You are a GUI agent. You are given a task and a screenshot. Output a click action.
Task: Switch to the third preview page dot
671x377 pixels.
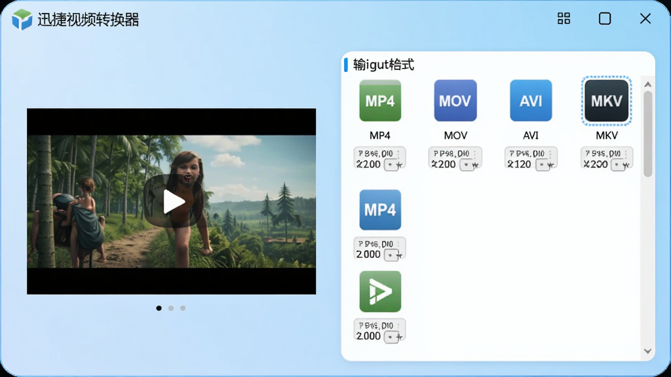click(183, 308)
